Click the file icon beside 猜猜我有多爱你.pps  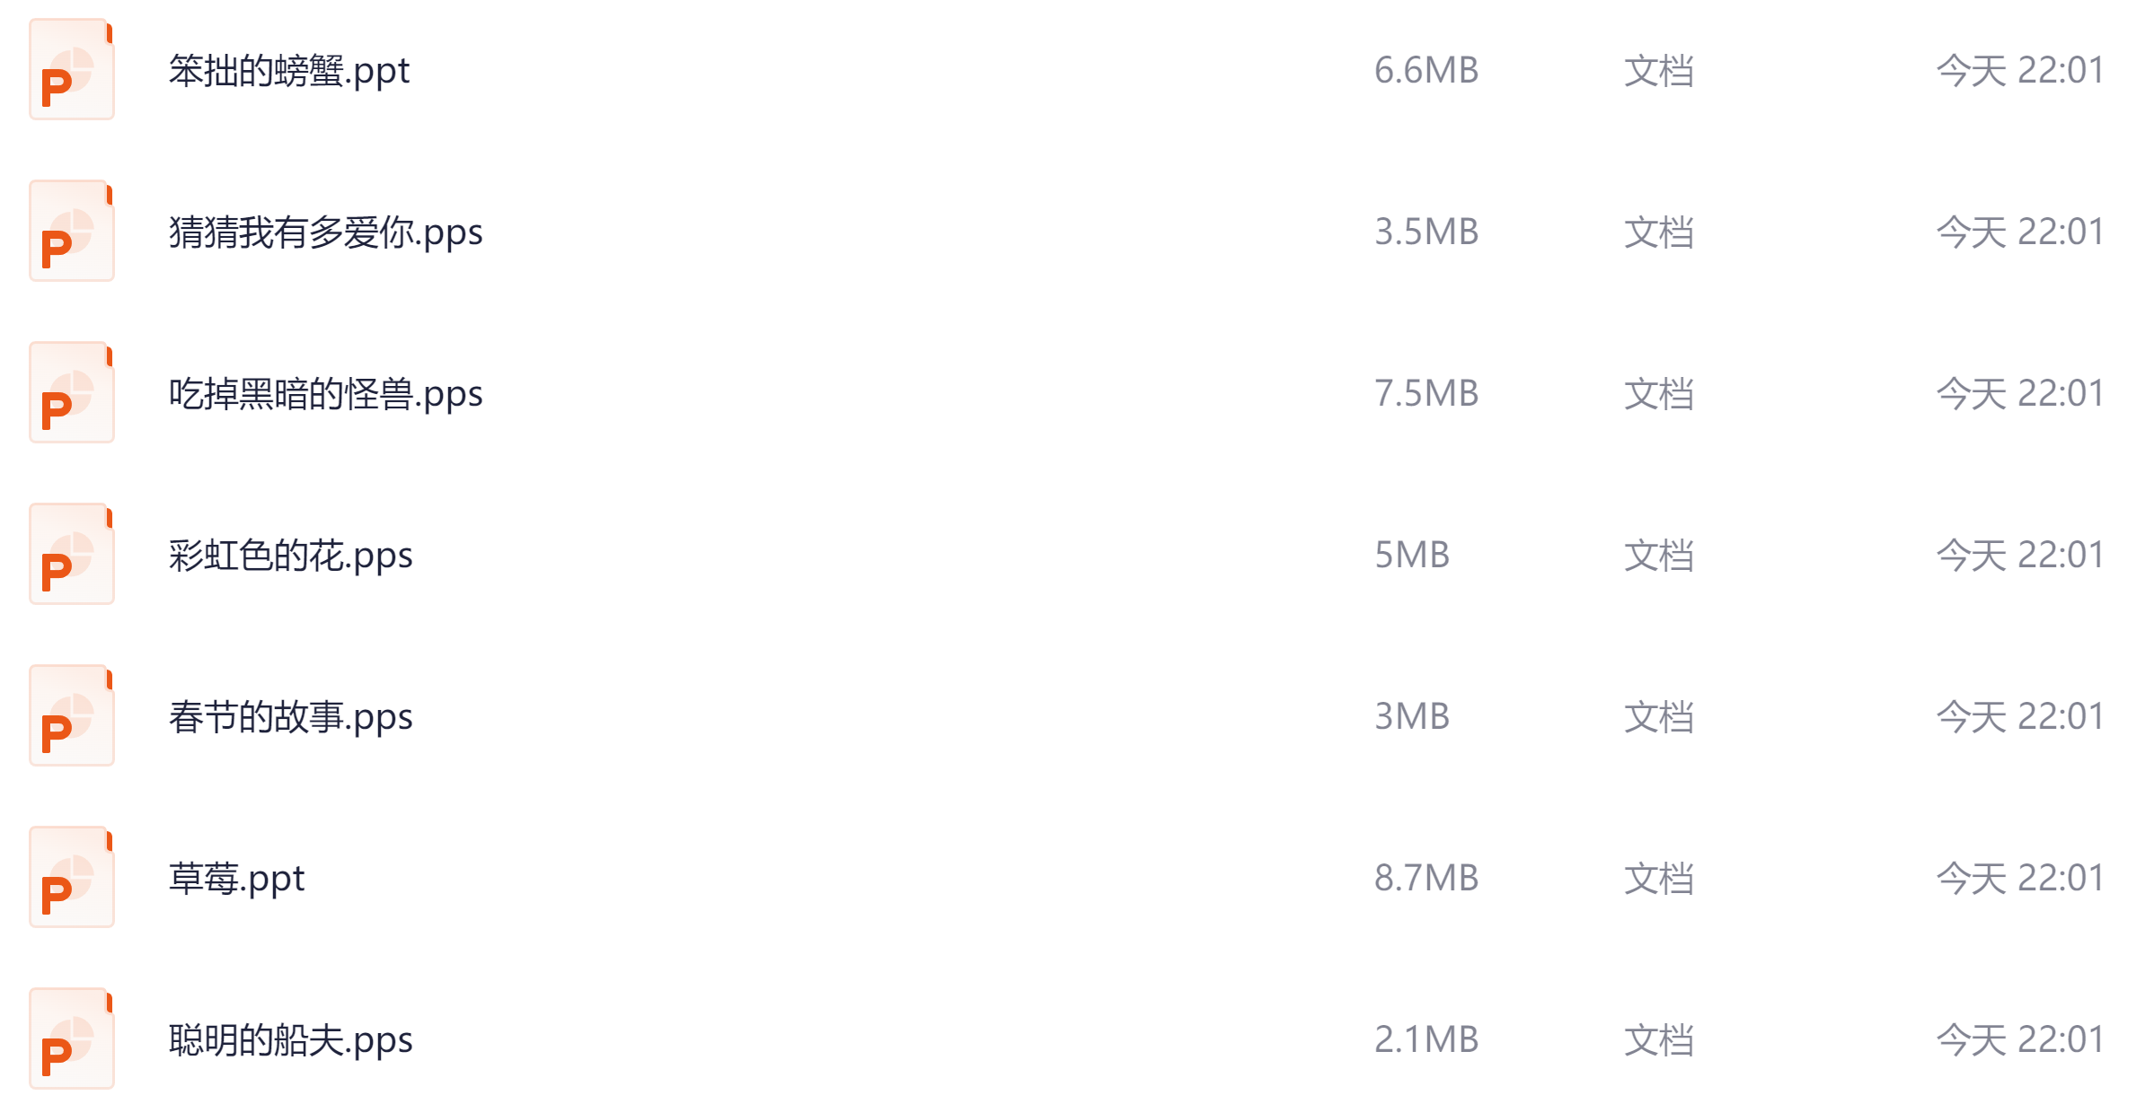click(72, 232)
